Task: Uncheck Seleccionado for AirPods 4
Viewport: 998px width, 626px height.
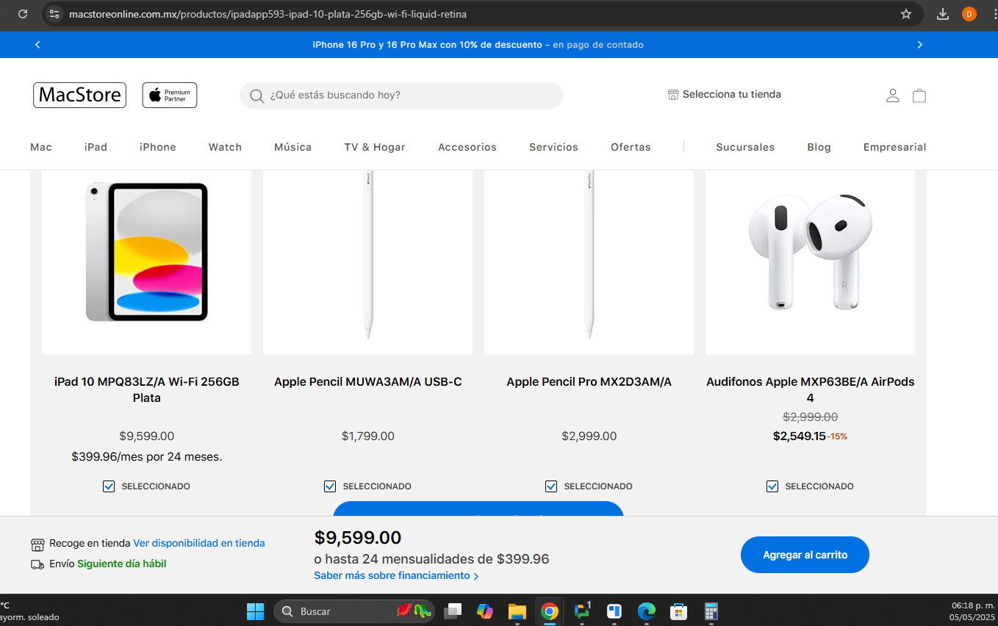Action: [x=772, y=486]
